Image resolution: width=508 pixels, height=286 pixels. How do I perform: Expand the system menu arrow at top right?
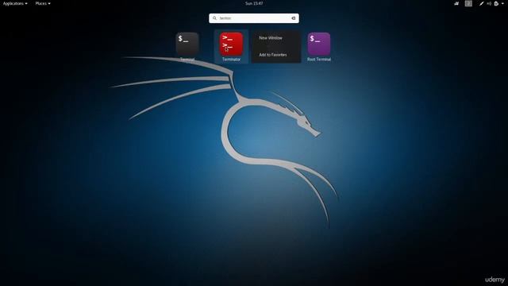[x=502, y=3]
